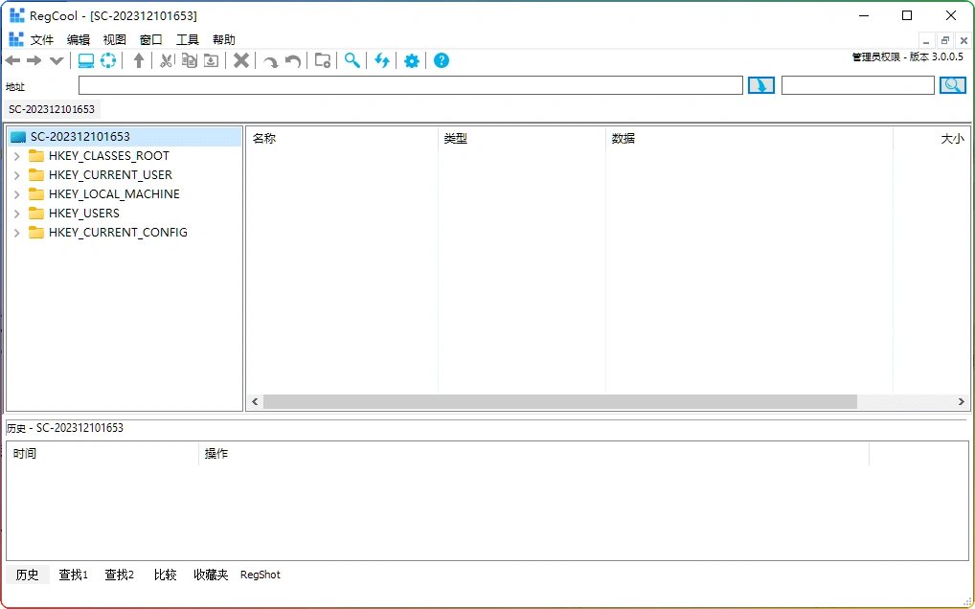975x609 pixels.
Task: Open settings via the gear icon
Action: (x=411, y=60)
